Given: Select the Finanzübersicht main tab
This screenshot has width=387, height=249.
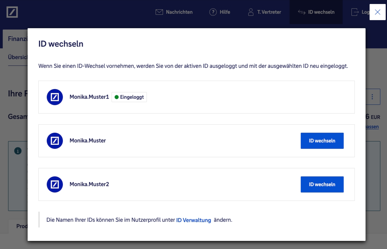Looking at the screenshot, I should point(17,39).
